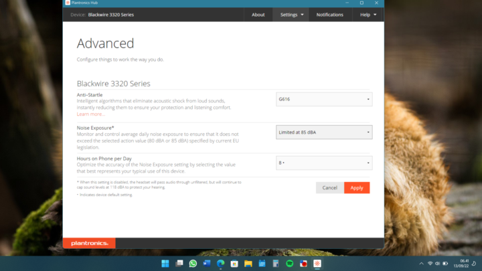Click the Apply button
This screenshot has height=271, width=482.
pos(357,188)
